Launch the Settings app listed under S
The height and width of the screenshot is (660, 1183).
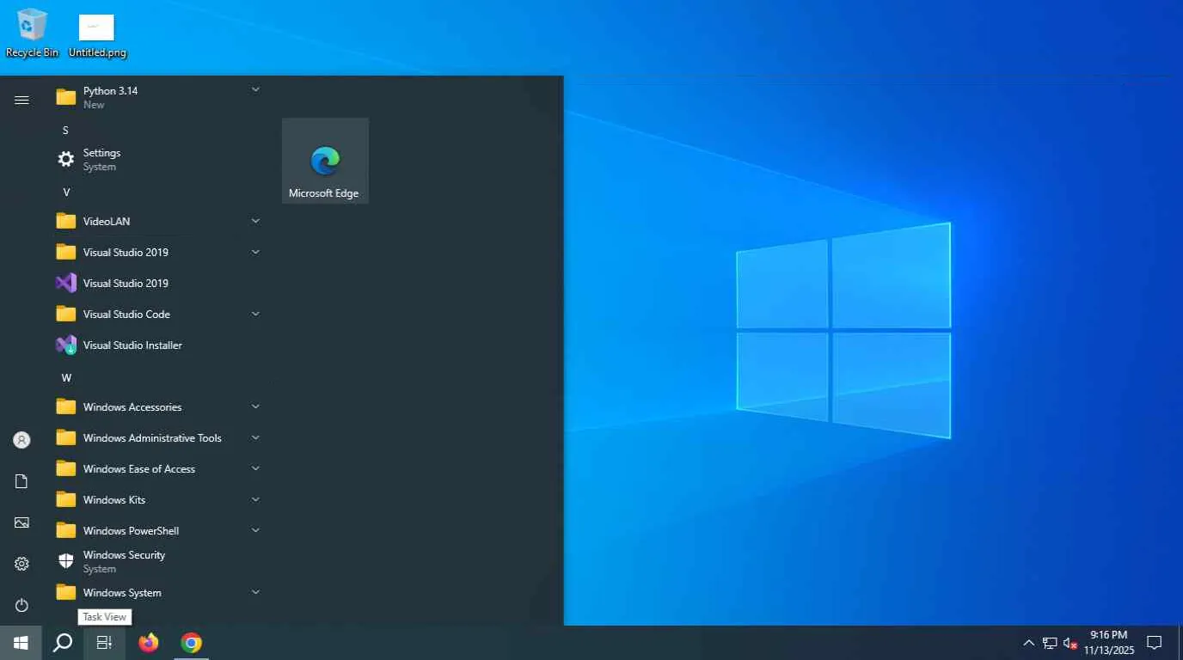[x=159, y=159]
